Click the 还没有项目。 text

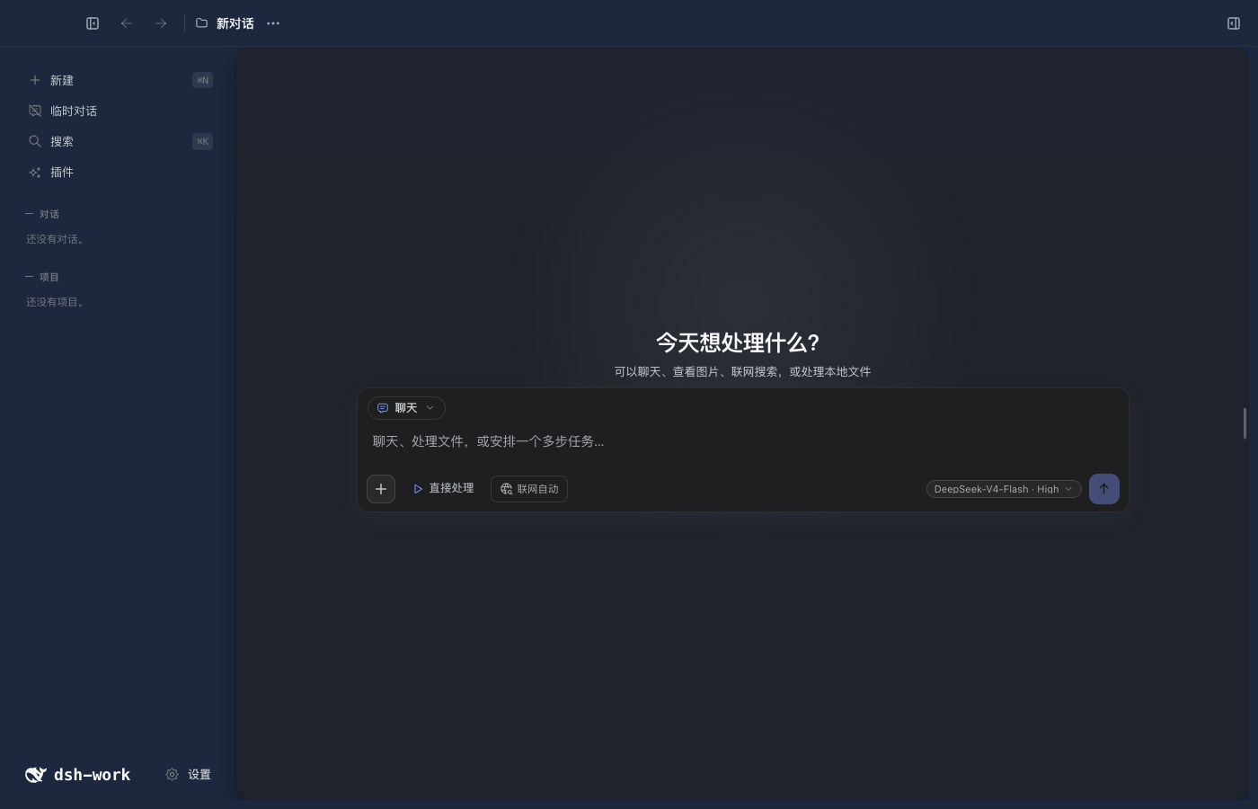pos(56,302)
